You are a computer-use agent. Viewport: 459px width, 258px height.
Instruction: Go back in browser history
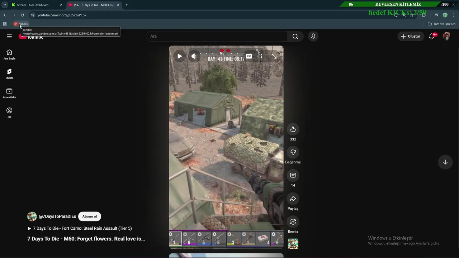pyautogui.click(x=5, y=15)
